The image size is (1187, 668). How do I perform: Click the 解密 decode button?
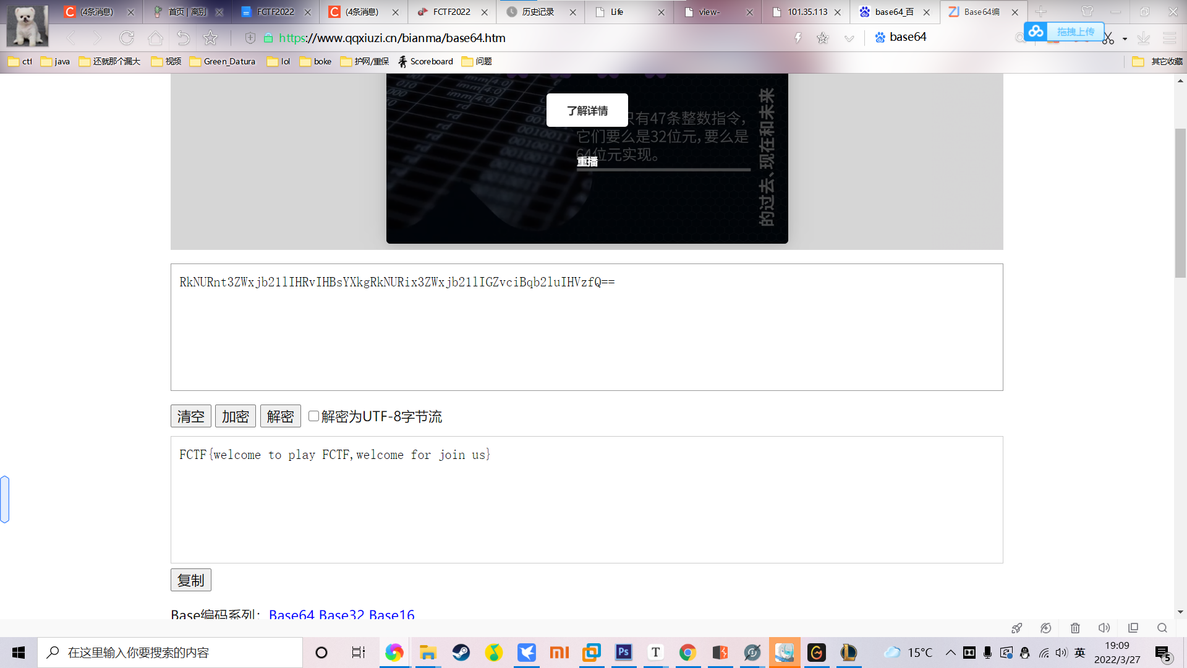pos(280,416)
